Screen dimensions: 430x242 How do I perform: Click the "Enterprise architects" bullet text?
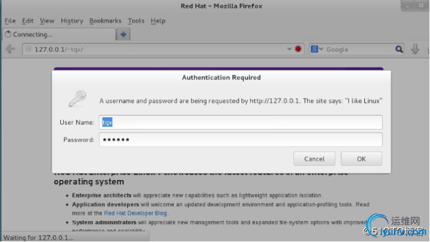point(102,195)
